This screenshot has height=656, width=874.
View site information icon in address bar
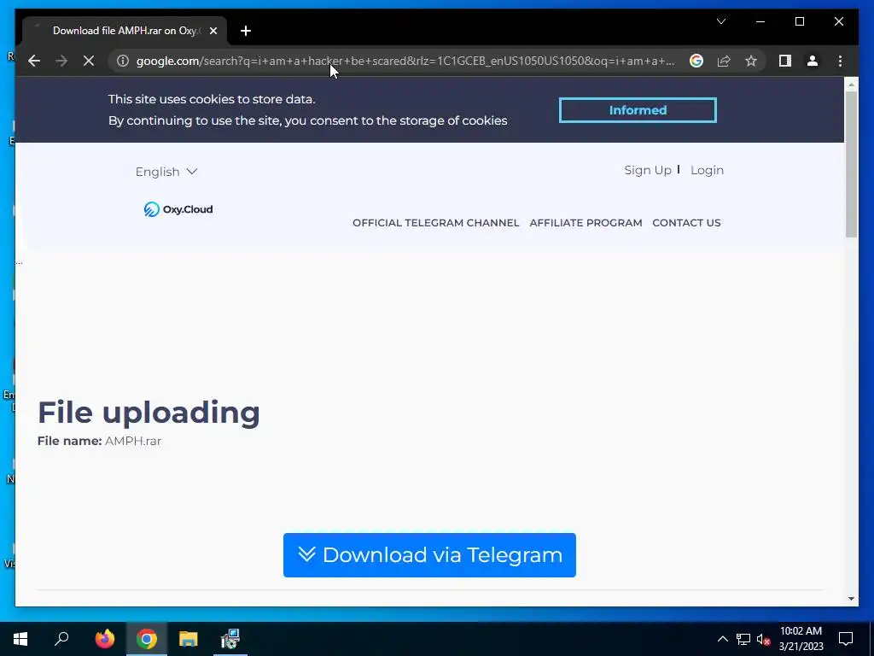click(x=123, y=61)
